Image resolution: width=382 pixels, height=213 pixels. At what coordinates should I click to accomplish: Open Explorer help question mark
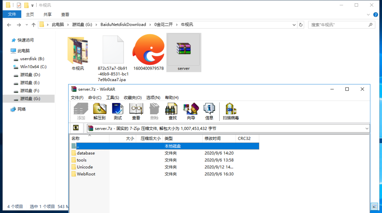[376, 15]
